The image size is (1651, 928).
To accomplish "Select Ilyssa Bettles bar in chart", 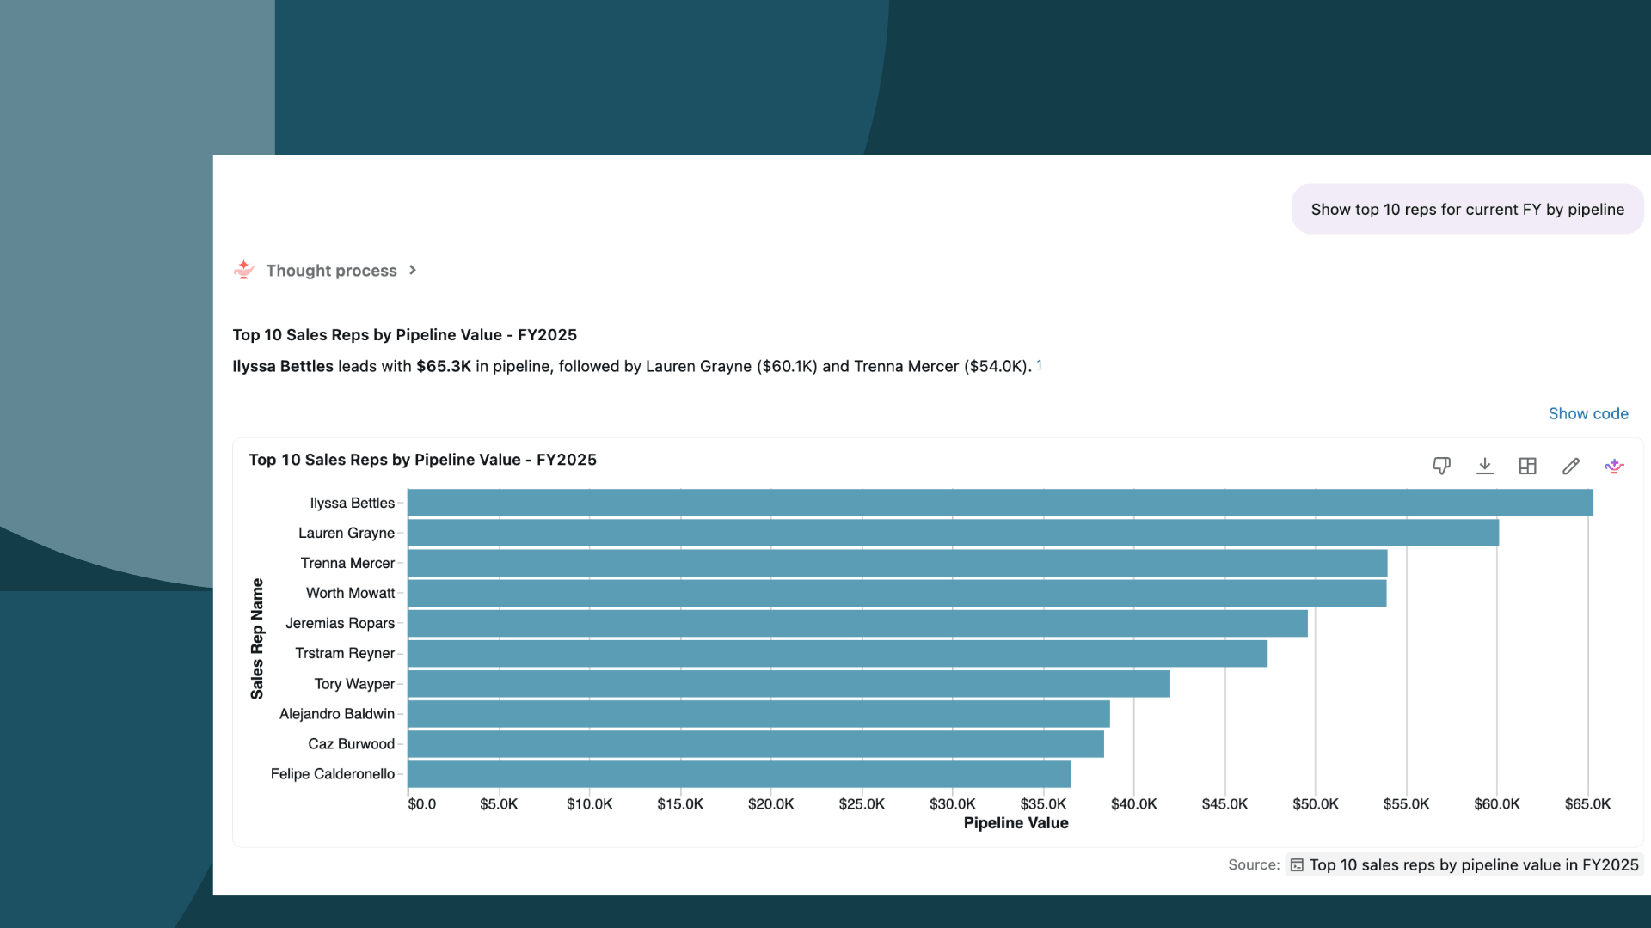I will (1000, 503).
